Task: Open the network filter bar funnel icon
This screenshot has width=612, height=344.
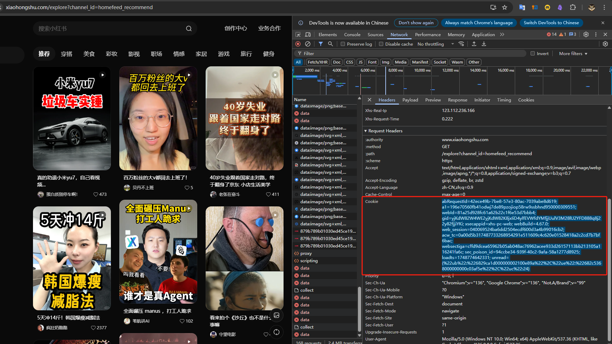Action: tap(320, 44)
